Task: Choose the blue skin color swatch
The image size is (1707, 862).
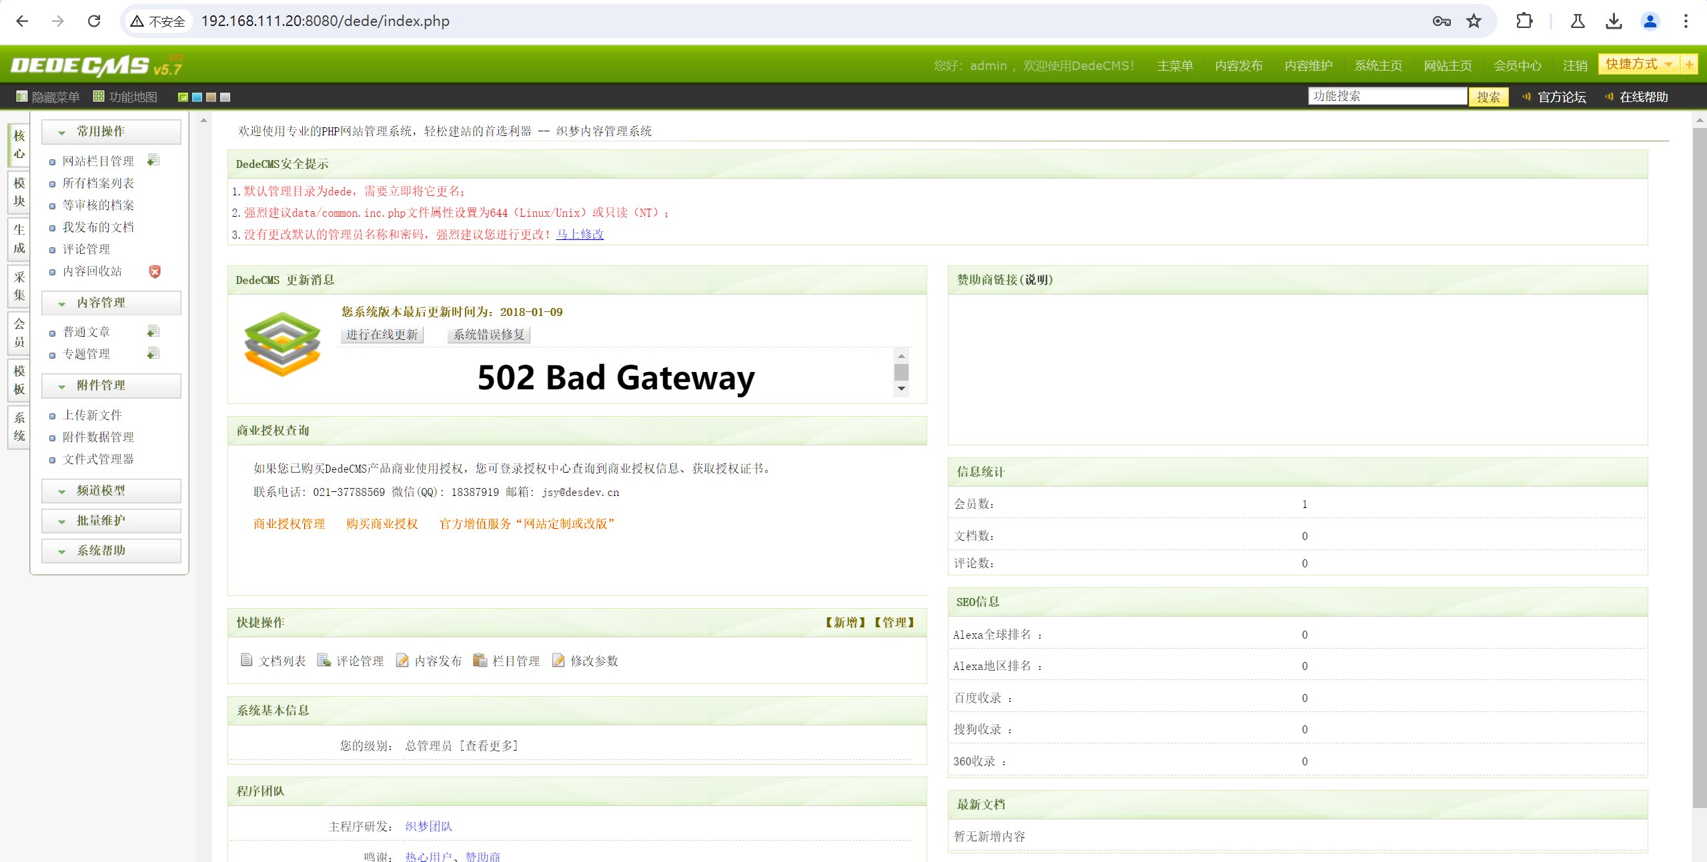Action: [197, 97]
